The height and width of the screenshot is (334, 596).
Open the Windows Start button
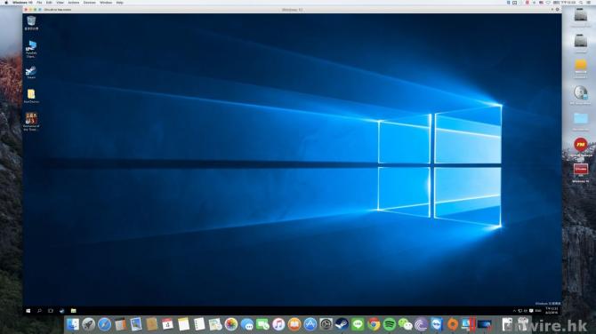pyautogui.click(x=28, y=311)
